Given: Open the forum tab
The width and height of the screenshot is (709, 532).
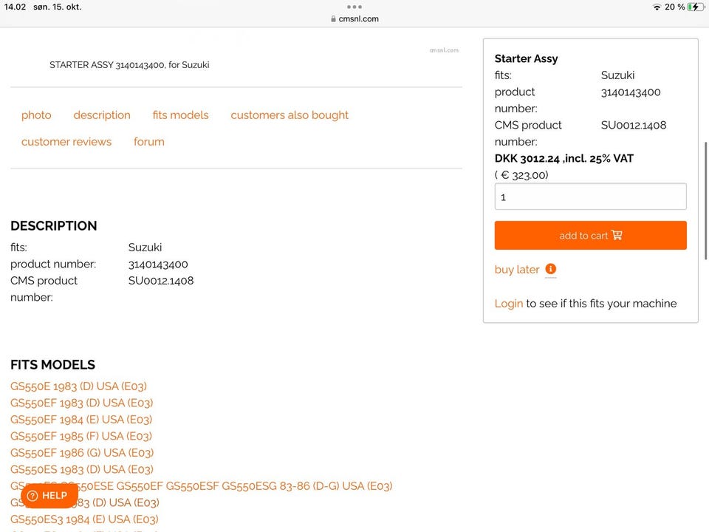Looking at the screenshot, I should (149, 142).
